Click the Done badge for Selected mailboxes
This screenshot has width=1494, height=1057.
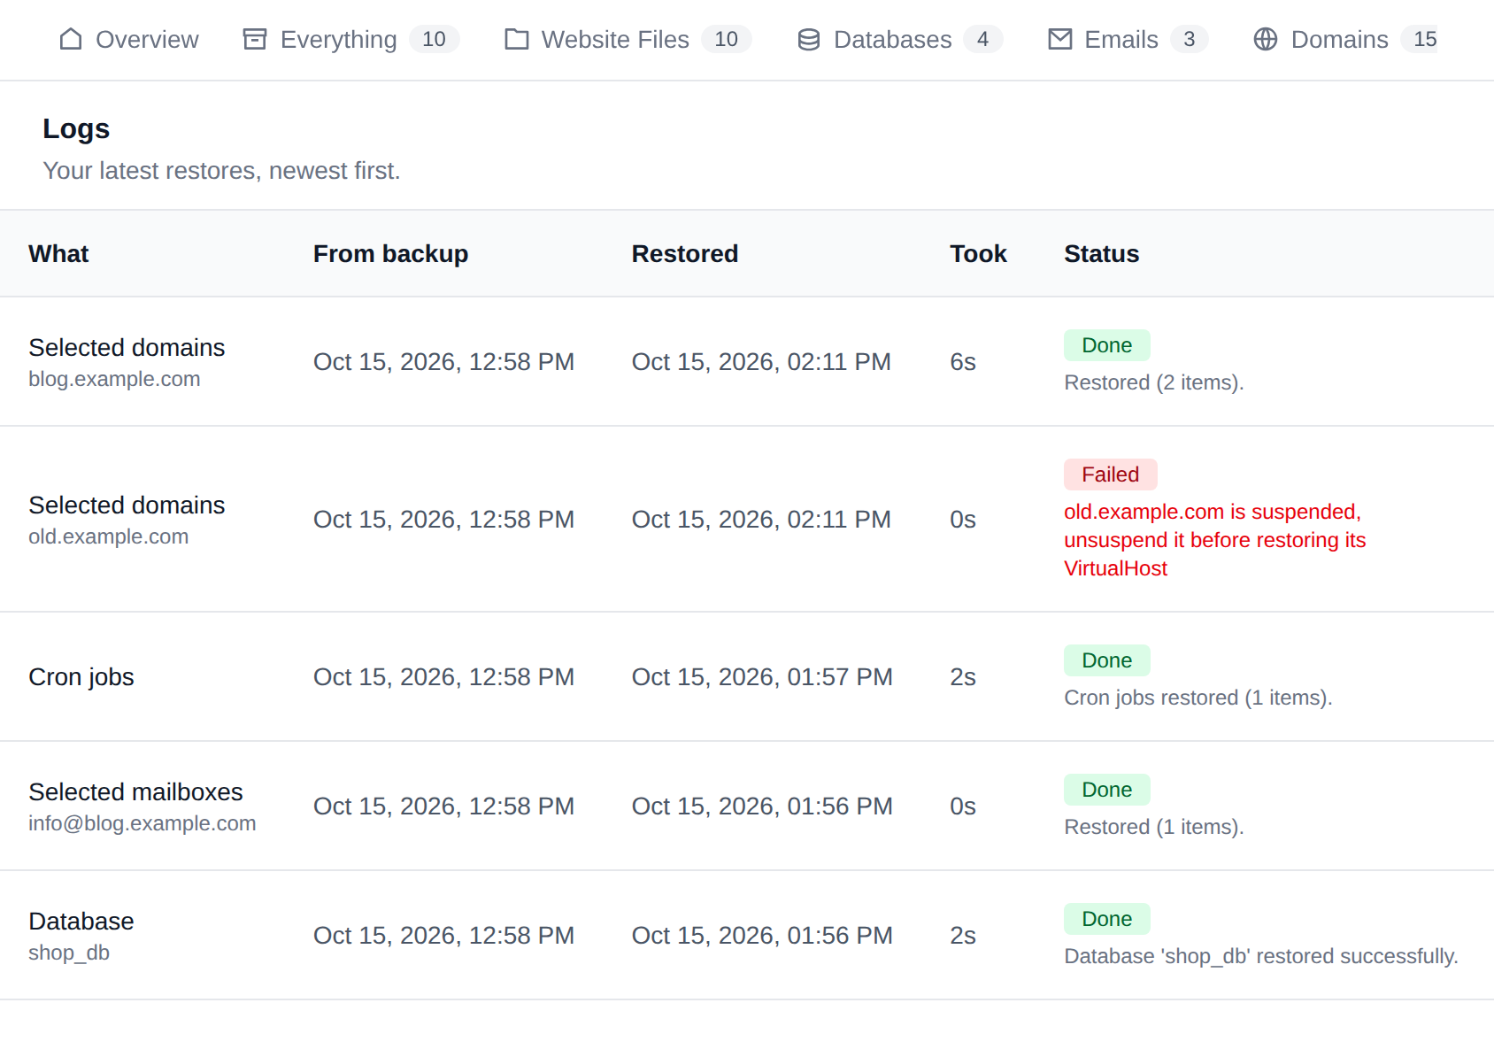click(x=1107, y=790)
